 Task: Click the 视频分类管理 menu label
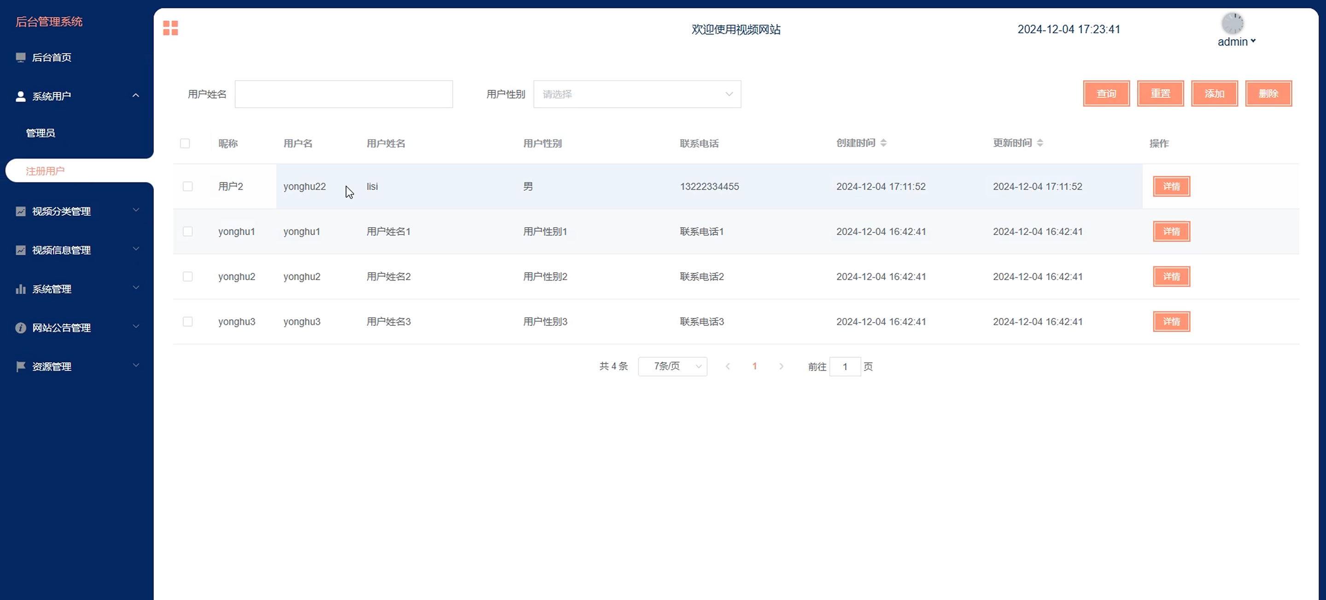[x=61, y=211]
